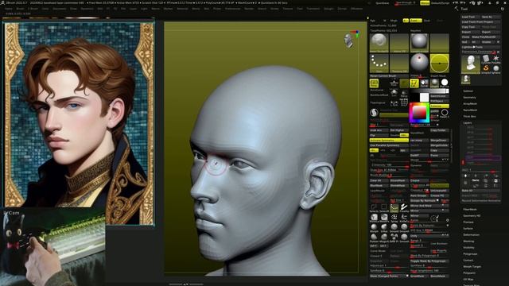Click the MergeDown button
The width and height of the screenshot is (509, 286).
pos(439,141)
